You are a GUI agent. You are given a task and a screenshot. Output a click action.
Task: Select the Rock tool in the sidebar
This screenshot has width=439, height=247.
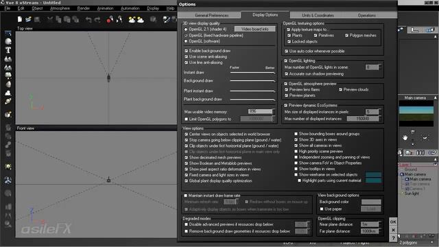click(x=8, y=84)
